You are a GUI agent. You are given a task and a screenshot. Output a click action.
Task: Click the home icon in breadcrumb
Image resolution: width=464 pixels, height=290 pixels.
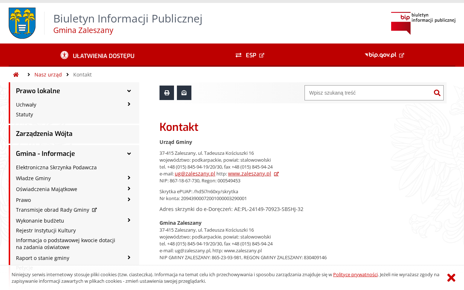coord(16,75)
